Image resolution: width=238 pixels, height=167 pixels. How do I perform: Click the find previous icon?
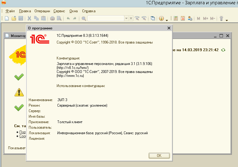coord(144,18)
